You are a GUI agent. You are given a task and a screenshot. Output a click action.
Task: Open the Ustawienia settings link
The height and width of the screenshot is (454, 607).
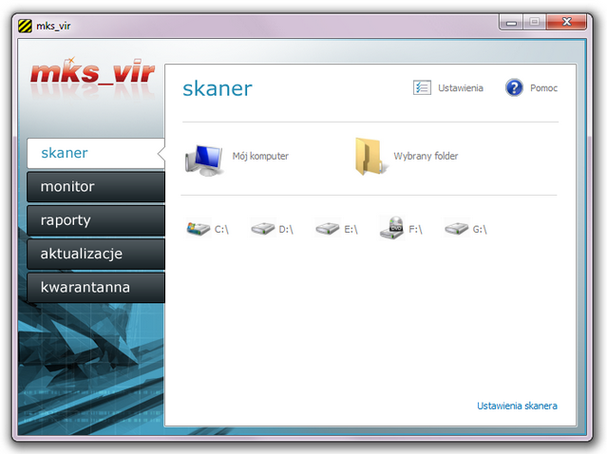(x=461, y=88)
